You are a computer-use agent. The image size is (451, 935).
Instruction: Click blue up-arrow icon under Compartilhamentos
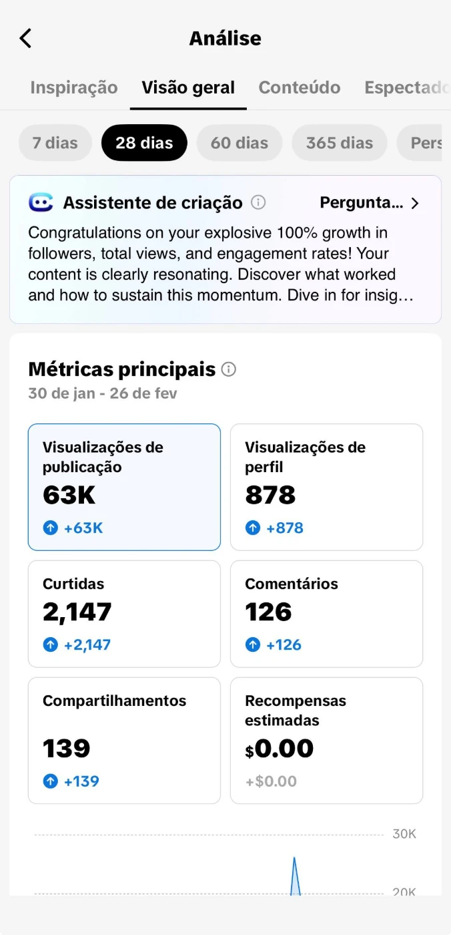51,781
